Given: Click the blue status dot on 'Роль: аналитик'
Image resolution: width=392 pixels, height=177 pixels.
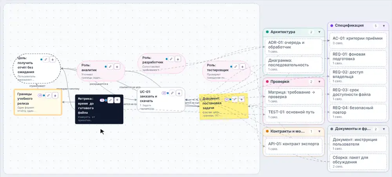Looking at the screenshot, I should pyautogui.click(x=106, y=67).
